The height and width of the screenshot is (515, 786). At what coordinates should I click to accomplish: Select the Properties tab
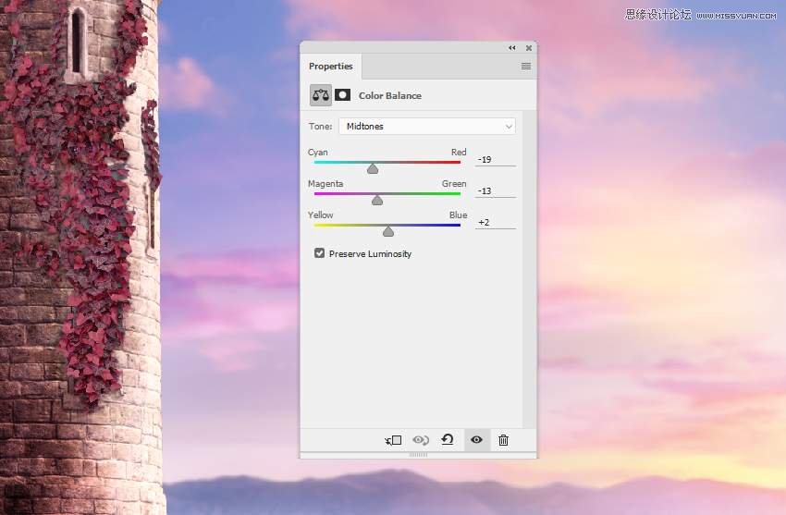(331, 67)
